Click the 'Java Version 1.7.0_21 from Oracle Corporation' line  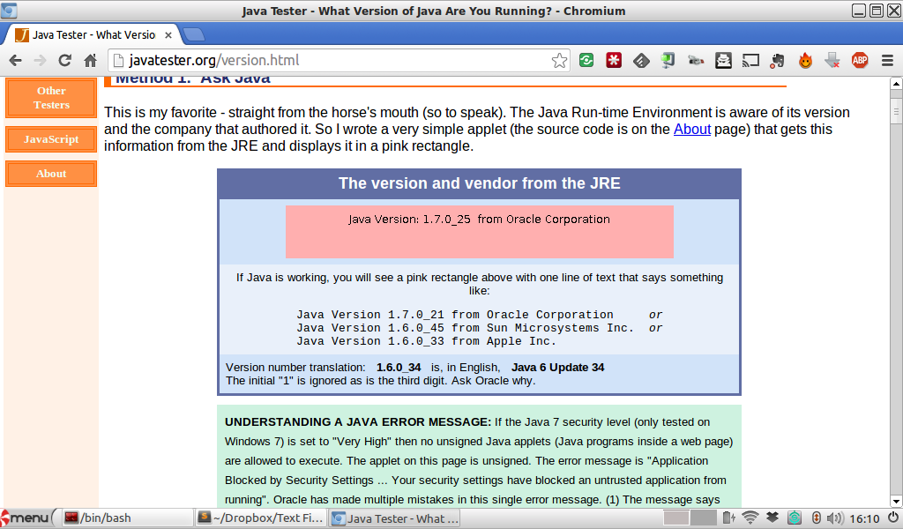click(x=455, y=315)
